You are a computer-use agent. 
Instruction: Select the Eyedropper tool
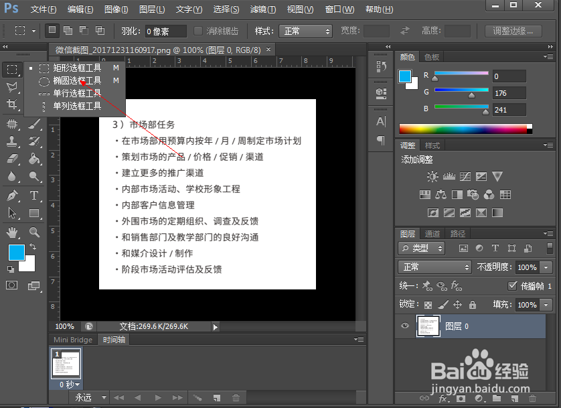pos(32,106)
